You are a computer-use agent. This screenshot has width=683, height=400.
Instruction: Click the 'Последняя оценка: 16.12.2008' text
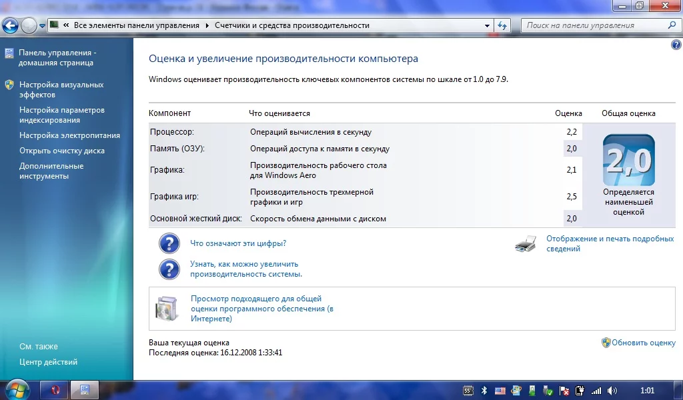coord(215,353)
